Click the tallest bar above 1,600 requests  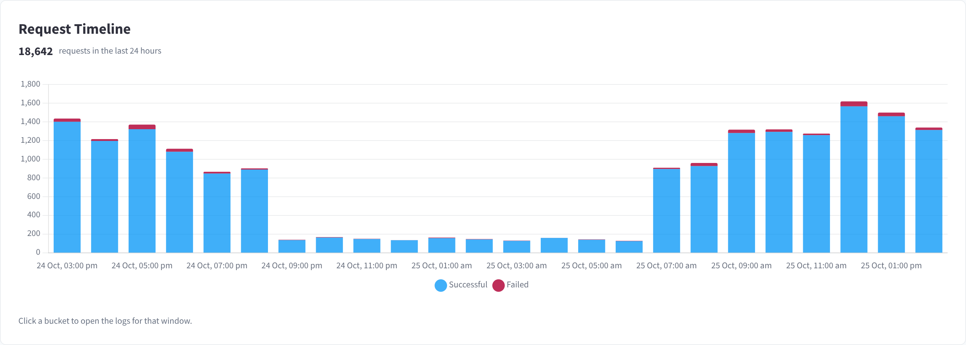tap(854, 177)
